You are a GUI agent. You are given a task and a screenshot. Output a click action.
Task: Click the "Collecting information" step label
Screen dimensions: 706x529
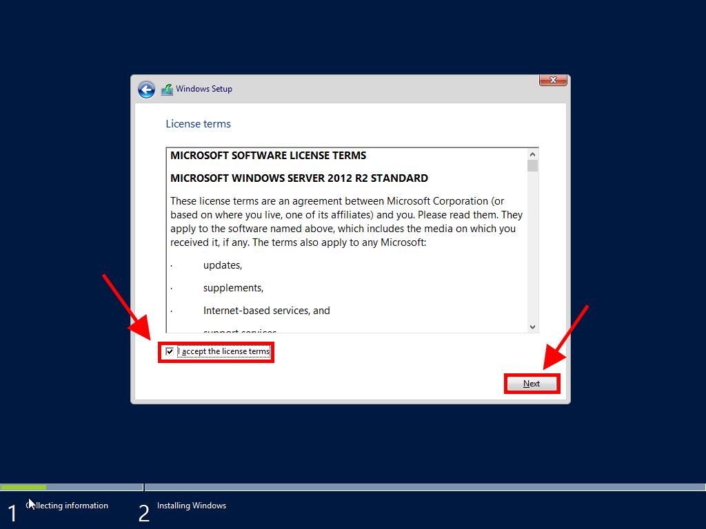[x=67, y=506]
